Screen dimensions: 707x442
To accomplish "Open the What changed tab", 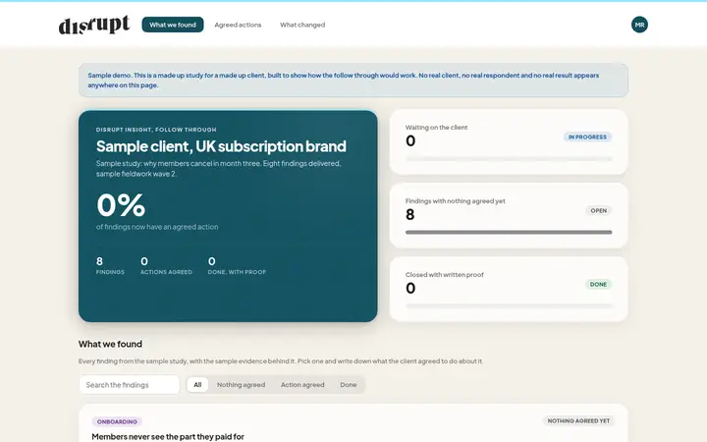I will click(302, 25).
